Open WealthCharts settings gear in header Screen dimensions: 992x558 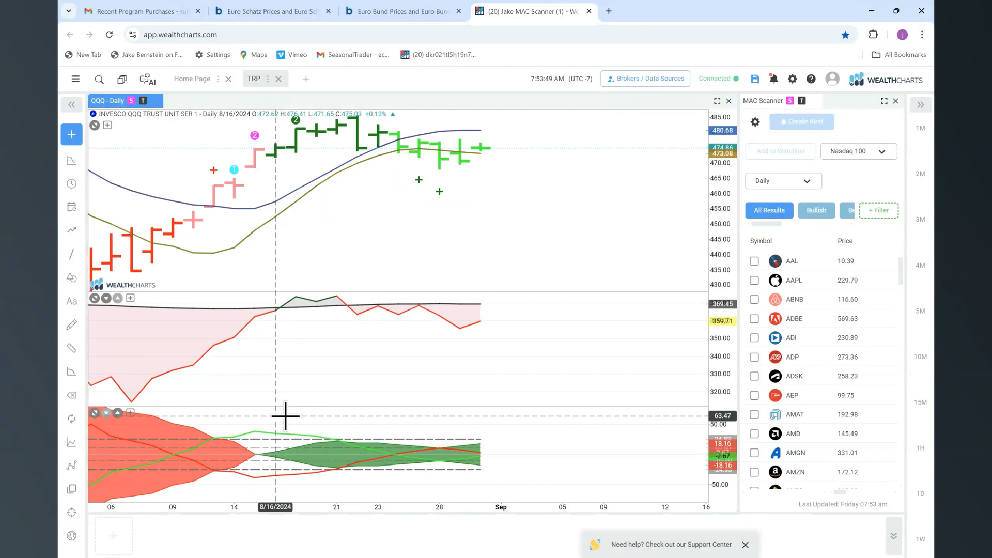(x=792, y=79)
